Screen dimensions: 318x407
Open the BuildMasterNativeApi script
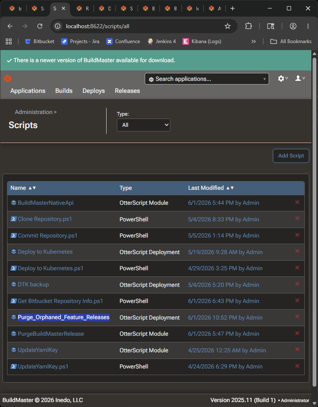pos(46,203)
